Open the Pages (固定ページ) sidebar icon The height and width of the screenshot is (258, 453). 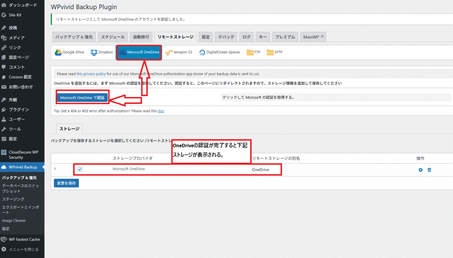[4, 57]
